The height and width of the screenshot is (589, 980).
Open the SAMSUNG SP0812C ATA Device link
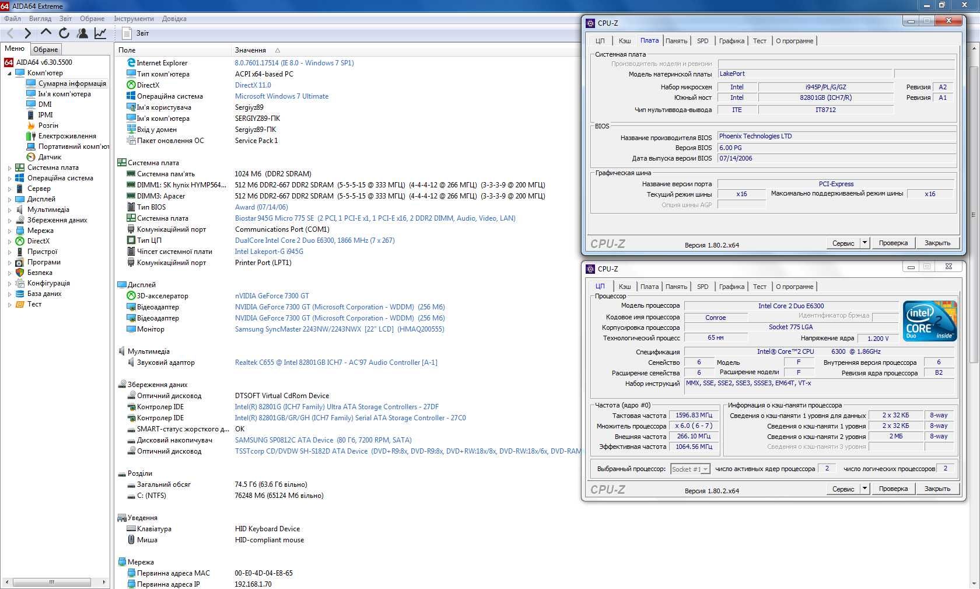click(323, 440)
